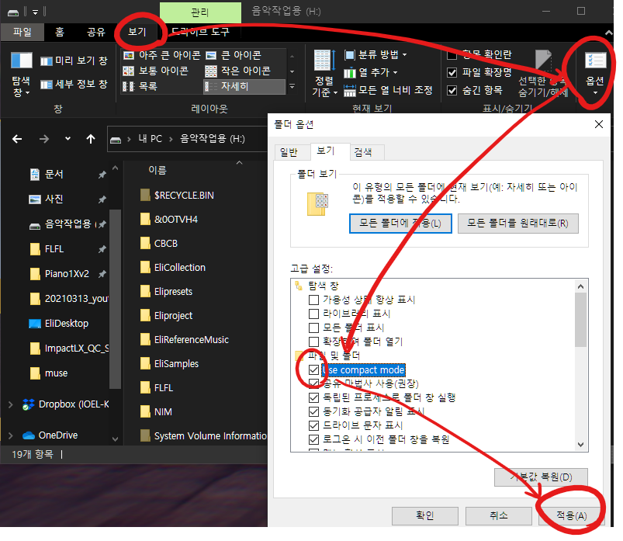The image size is (623, 541).
Task: Apply settings with 적용(A) button
Action: point(571,516)
